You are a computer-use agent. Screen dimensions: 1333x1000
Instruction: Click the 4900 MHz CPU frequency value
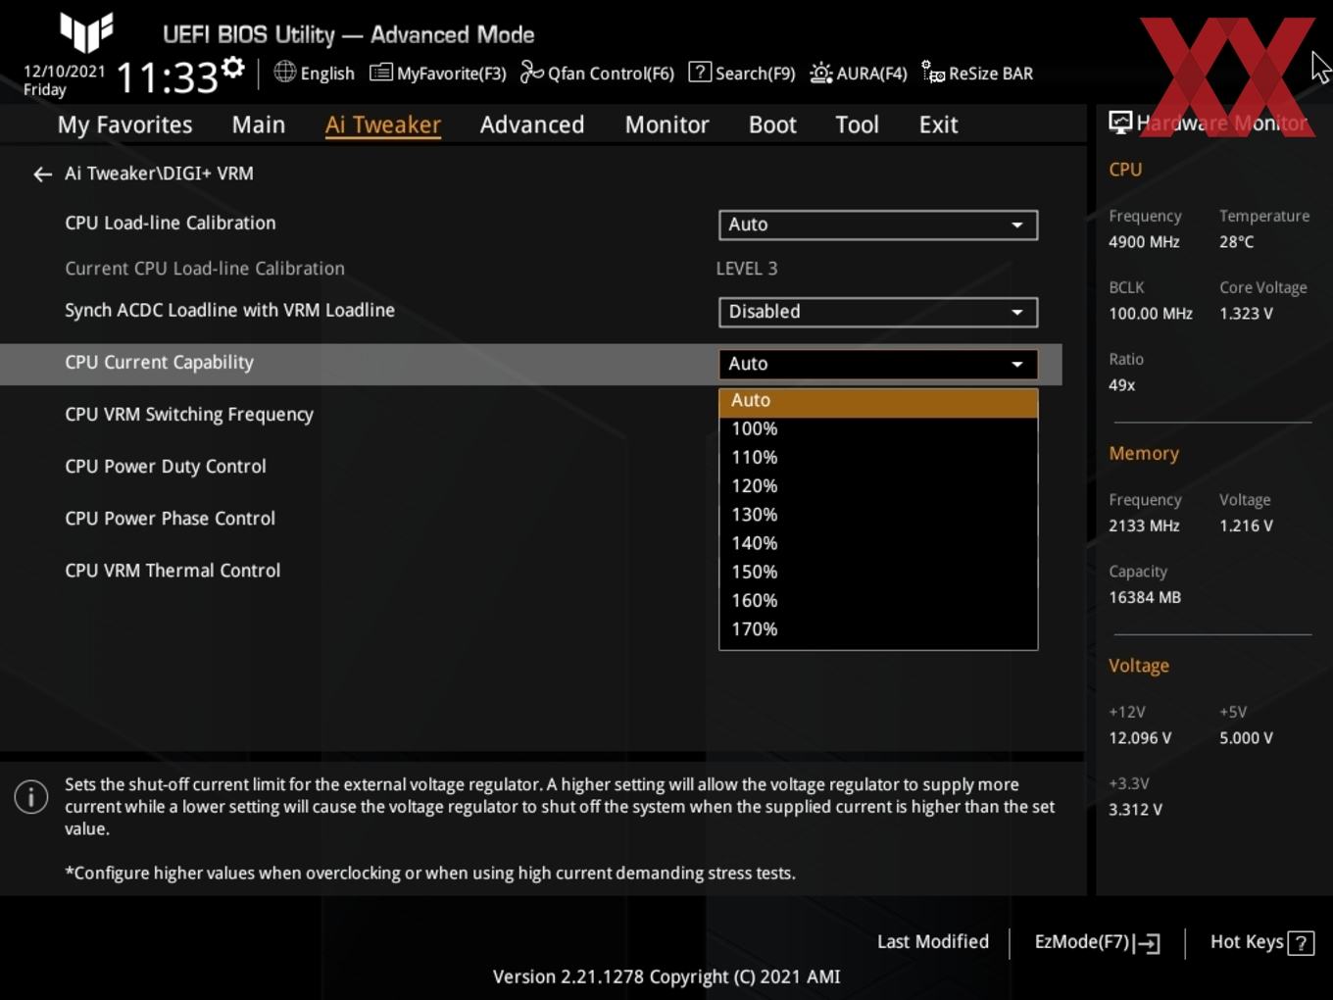(x=1144, y=241)
